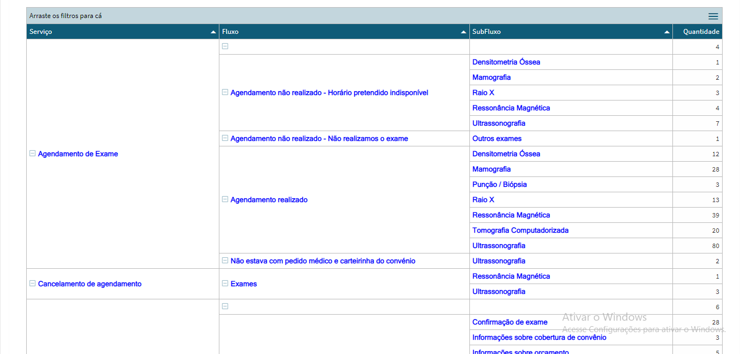This screenshot has height=354, width=745.
Task: Collapse the Agendamento de Exame service group
Action: (32, 154)
